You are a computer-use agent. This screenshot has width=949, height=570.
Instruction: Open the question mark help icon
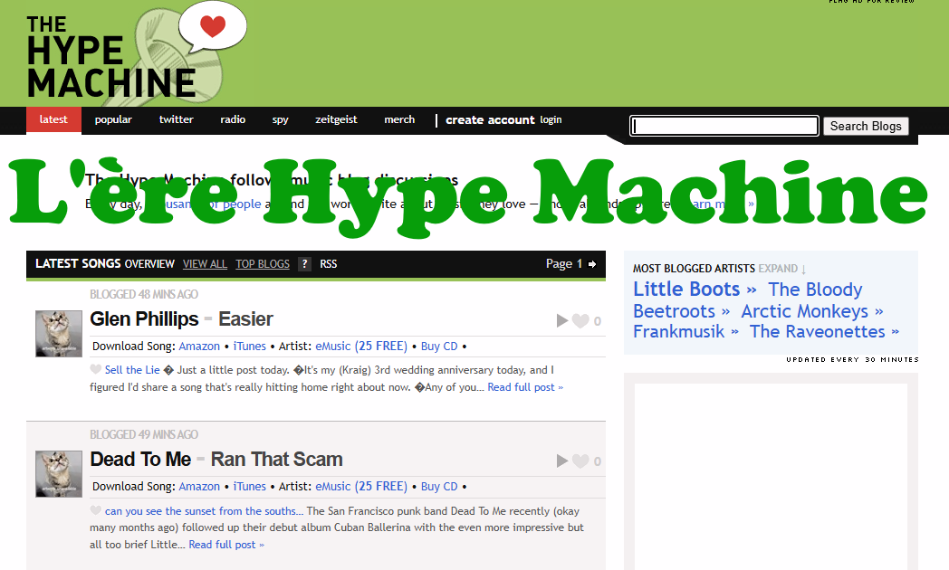(x=304, y=264)
